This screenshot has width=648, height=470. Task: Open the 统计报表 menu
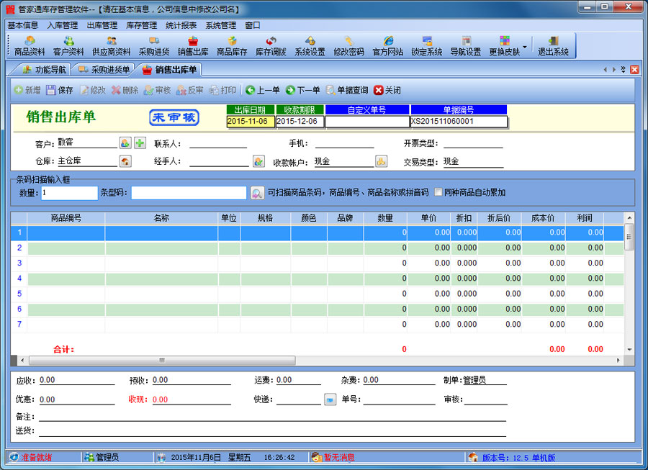point(181,25)
